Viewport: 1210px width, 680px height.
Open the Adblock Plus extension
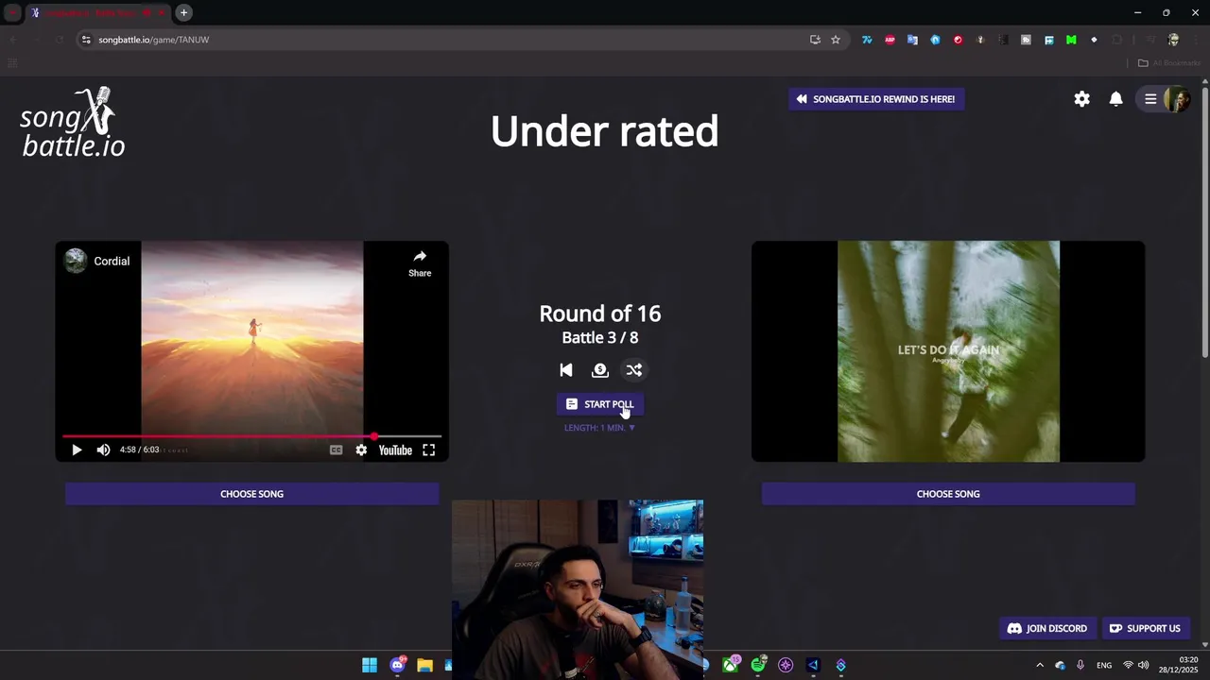click(890, 40)
